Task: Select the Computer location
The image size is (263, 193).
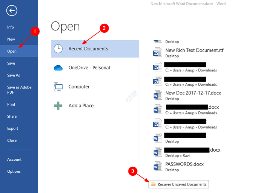Action: [x=95, y=87]
